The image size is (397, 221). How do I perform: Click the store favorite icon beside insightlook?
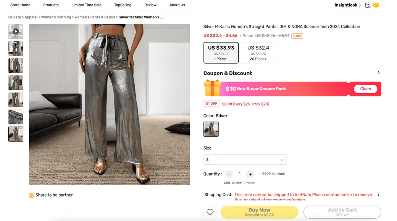pos(368,5)
